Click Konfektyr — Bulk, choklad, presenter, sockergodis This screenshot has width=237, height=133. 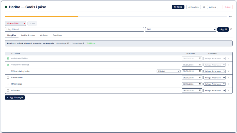click(x=31, y=43)
